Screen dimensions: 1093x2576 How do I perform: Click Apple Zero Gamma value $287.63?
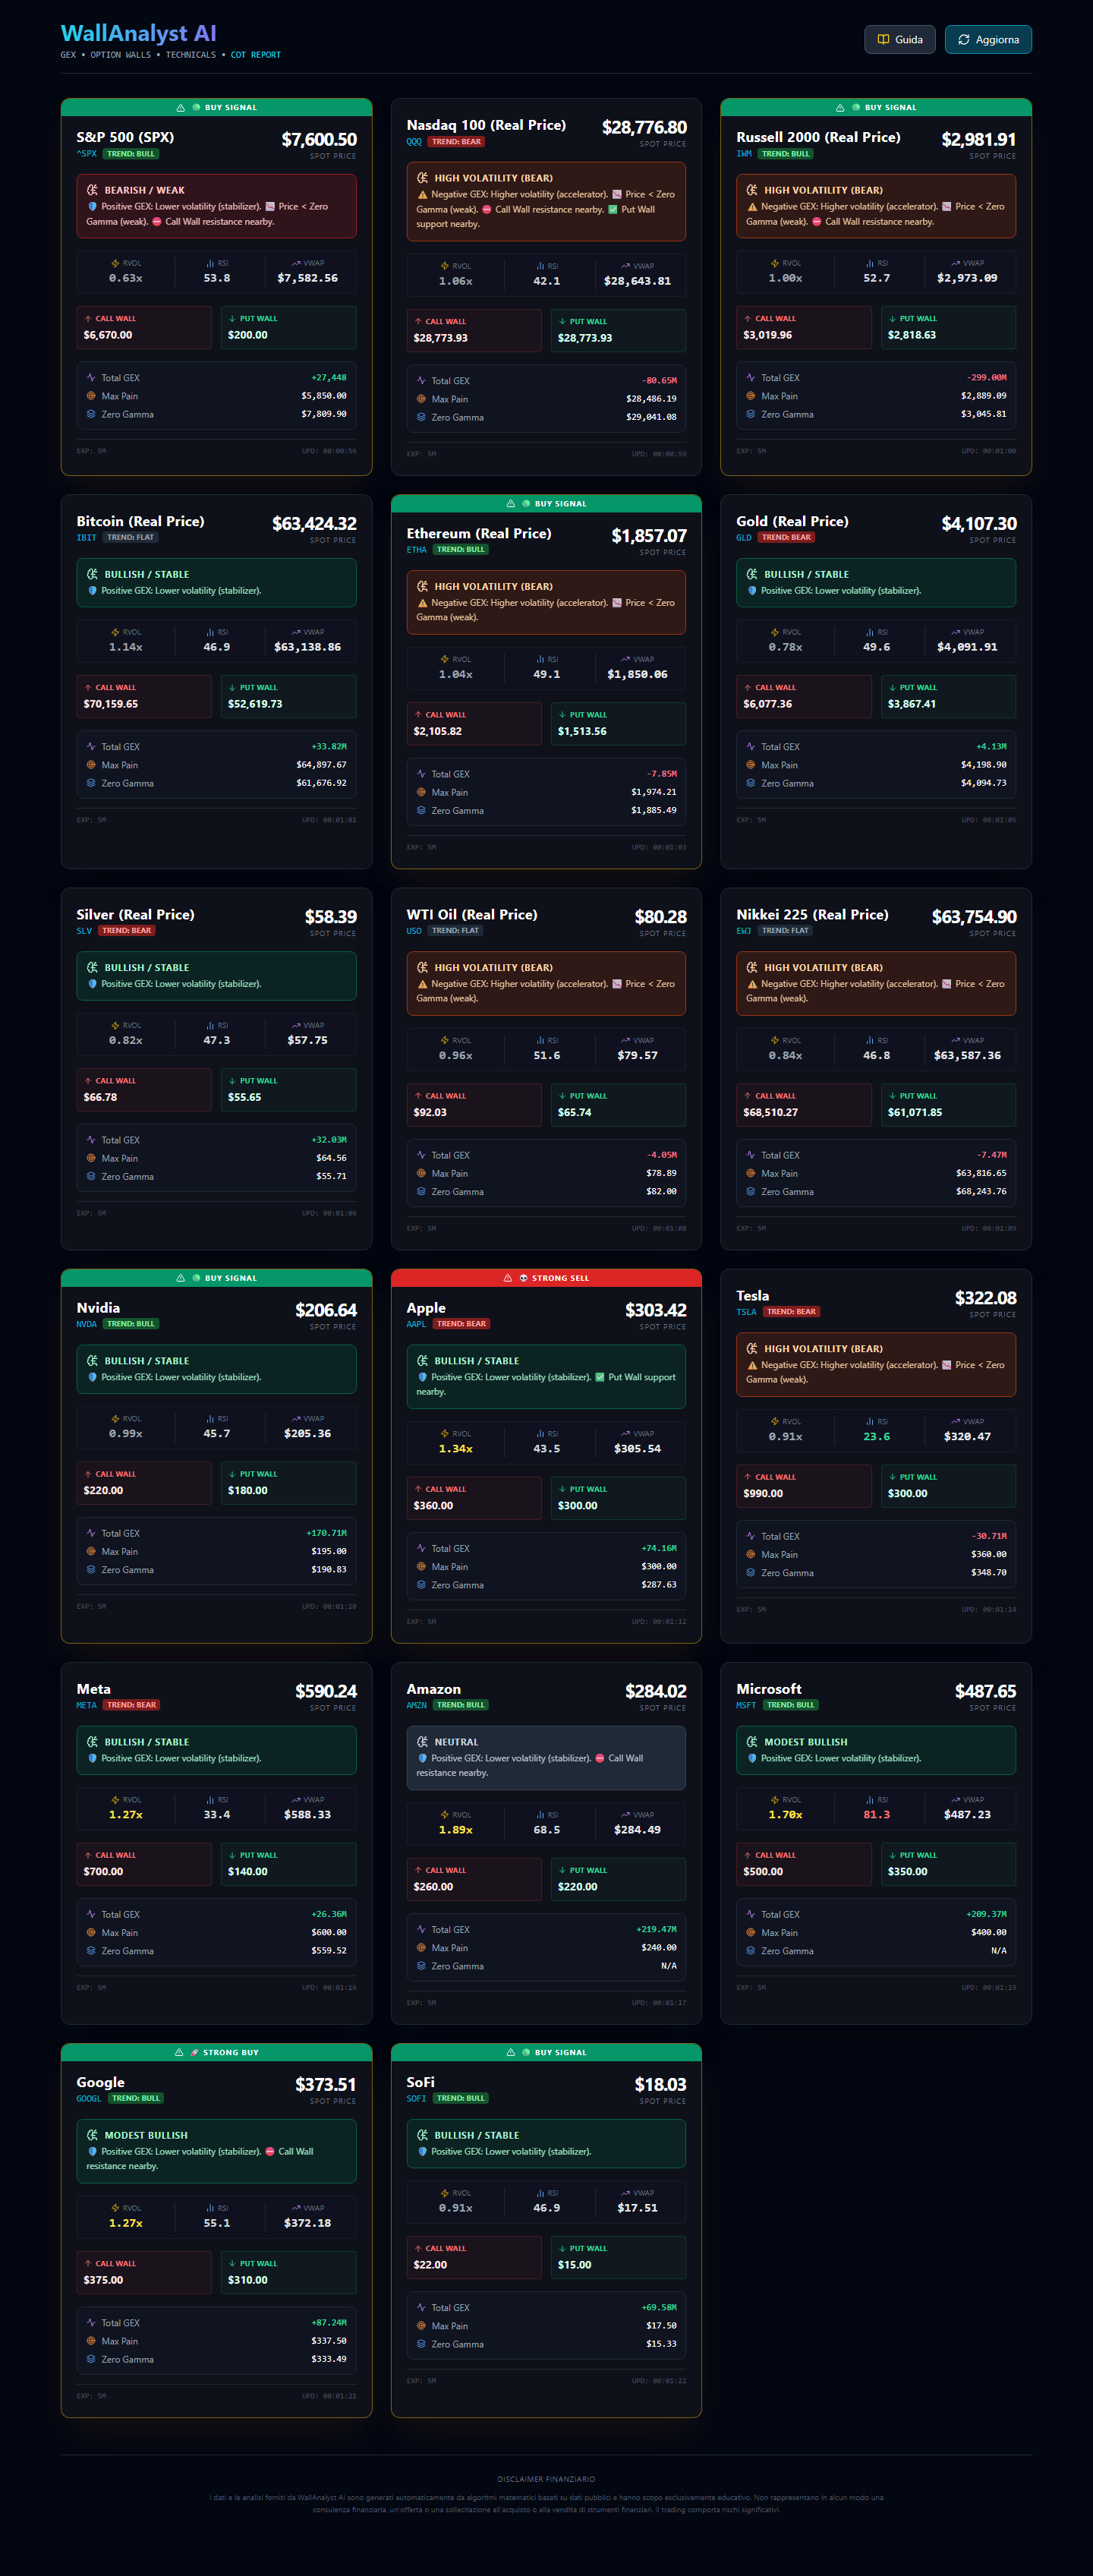[x=659, y=1585]
